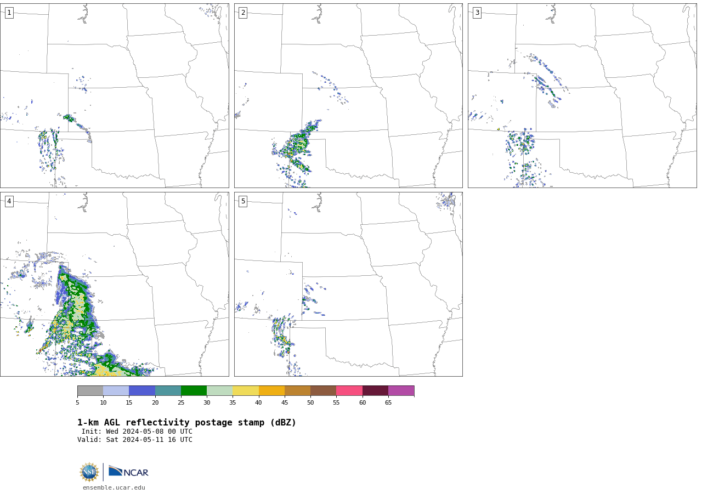This screenshot has height=494, width=702.
Task: Click the yellow 35-40 dBZ swatch
Action: tap(246, 390)
